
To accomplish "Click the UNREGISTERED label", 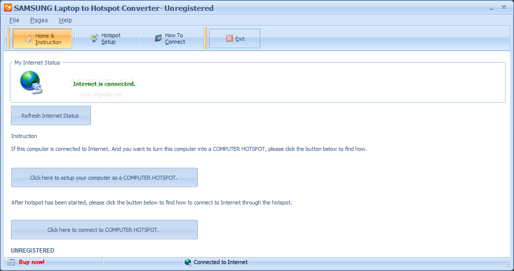I will point(33,251).
